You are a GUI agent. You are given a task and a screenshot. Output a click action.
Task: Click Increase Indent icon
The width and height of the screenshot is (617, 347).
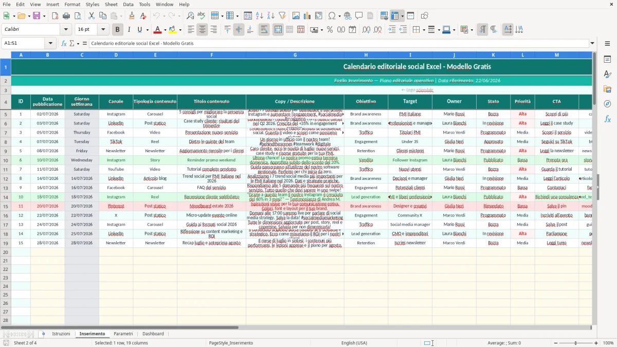pos(392,30)
